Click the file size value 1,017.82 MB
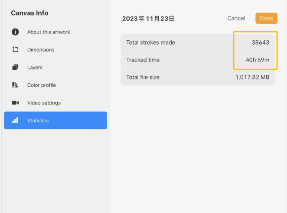Viewport: 287px width, 213px height. click(x=252, y=77)
